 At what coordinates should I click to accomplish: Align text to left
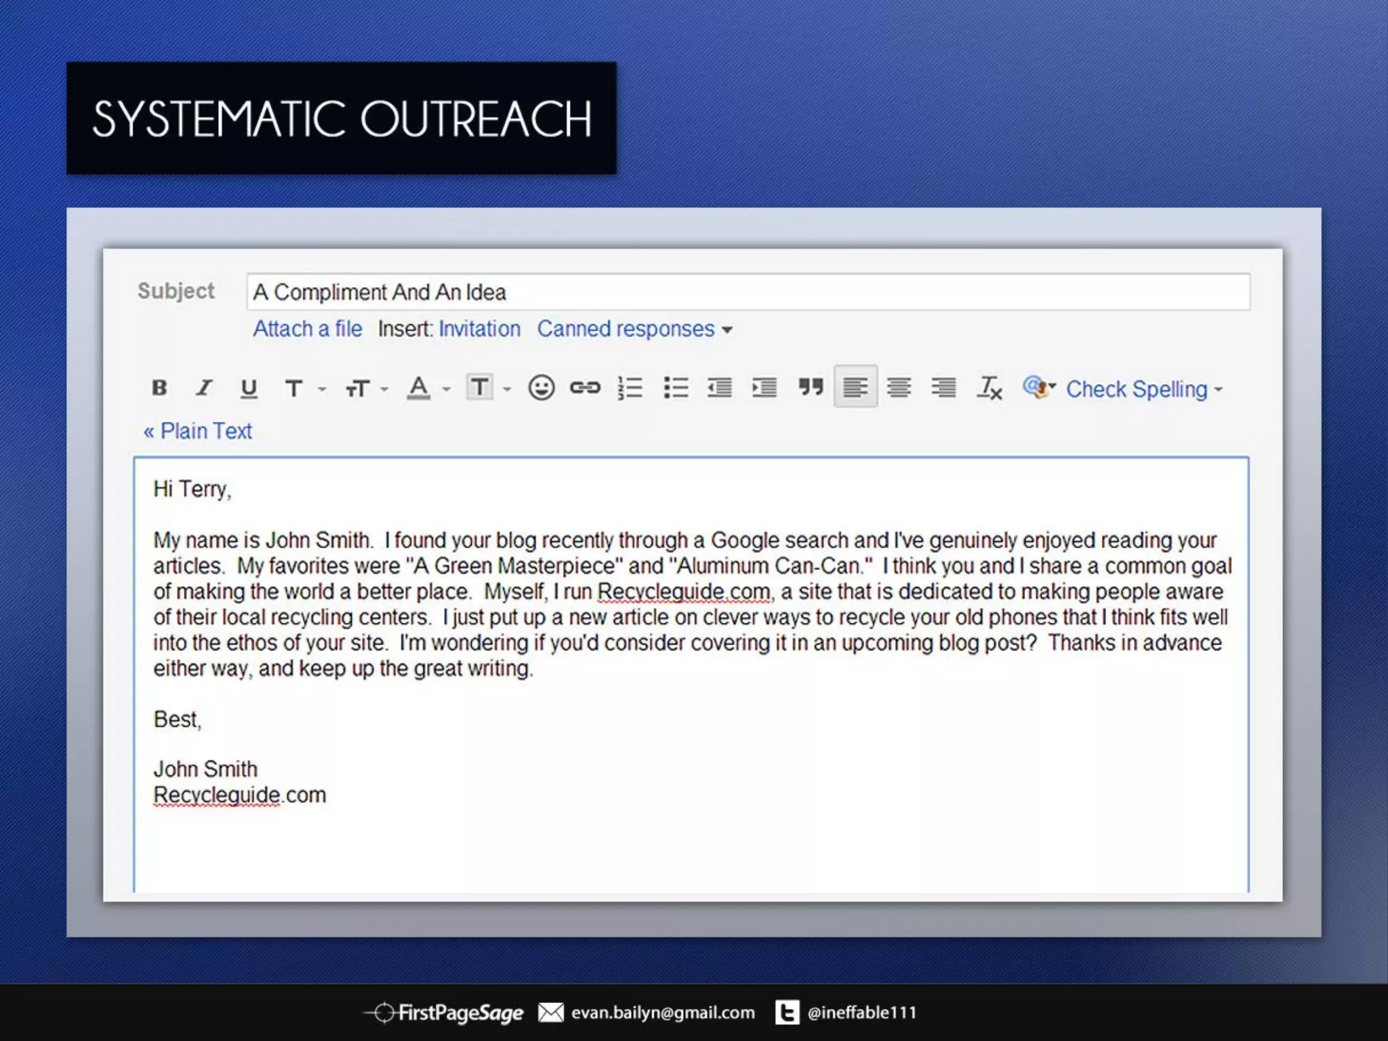(855, 387)
